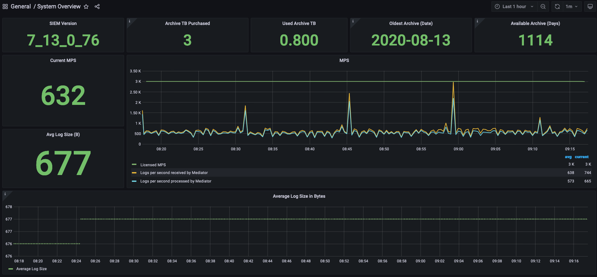The height and width of the screenshot is (277, 597).
Task: Sort legend by the avg column
Action: (x=568, y=157)
